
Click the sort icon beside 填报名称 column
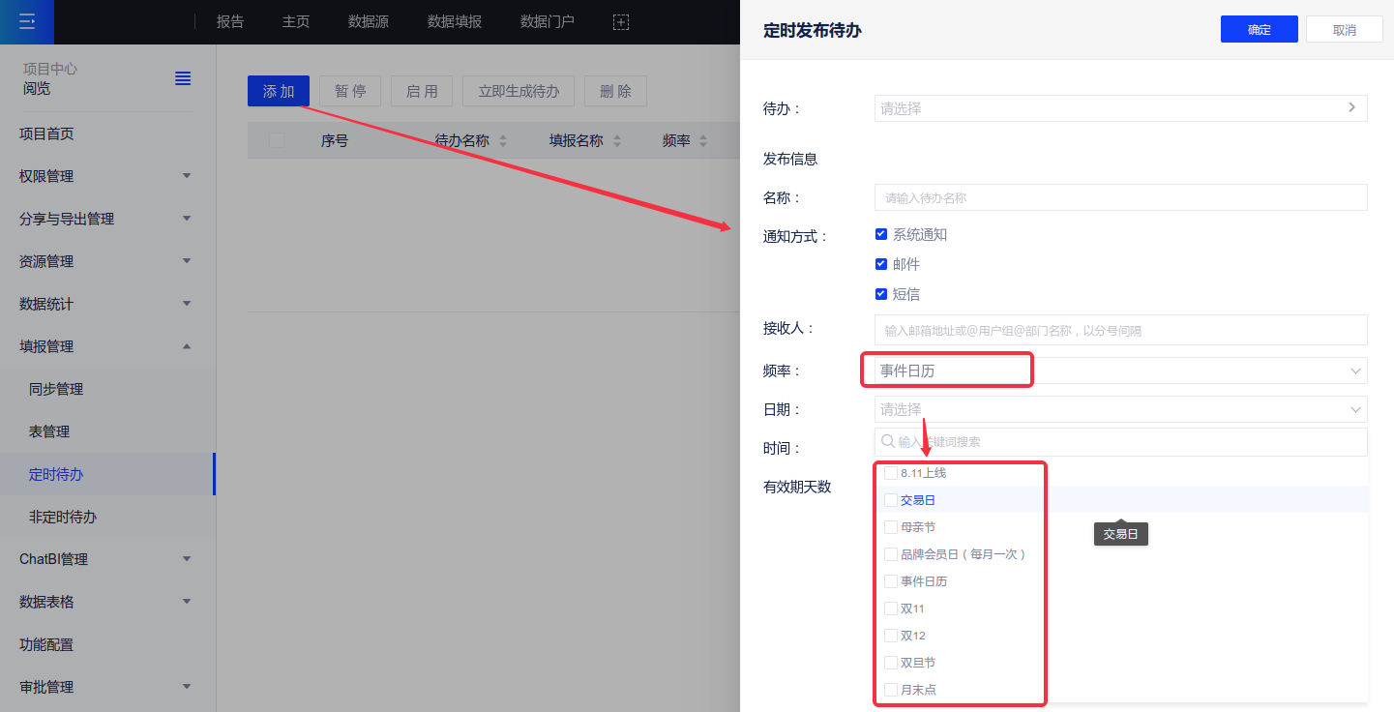[x=617, y=141]
